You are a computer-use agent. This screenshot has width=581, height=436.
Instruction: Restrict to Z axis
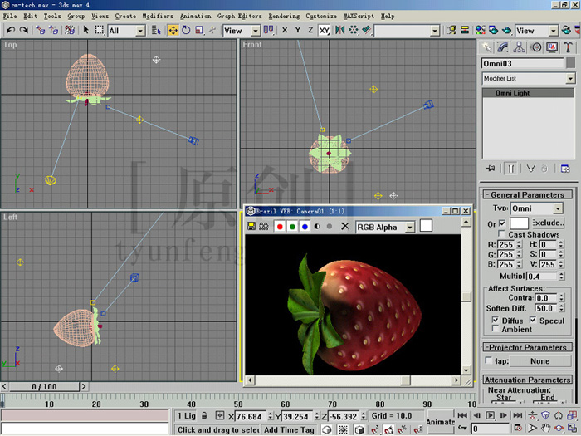click(310, 30)
